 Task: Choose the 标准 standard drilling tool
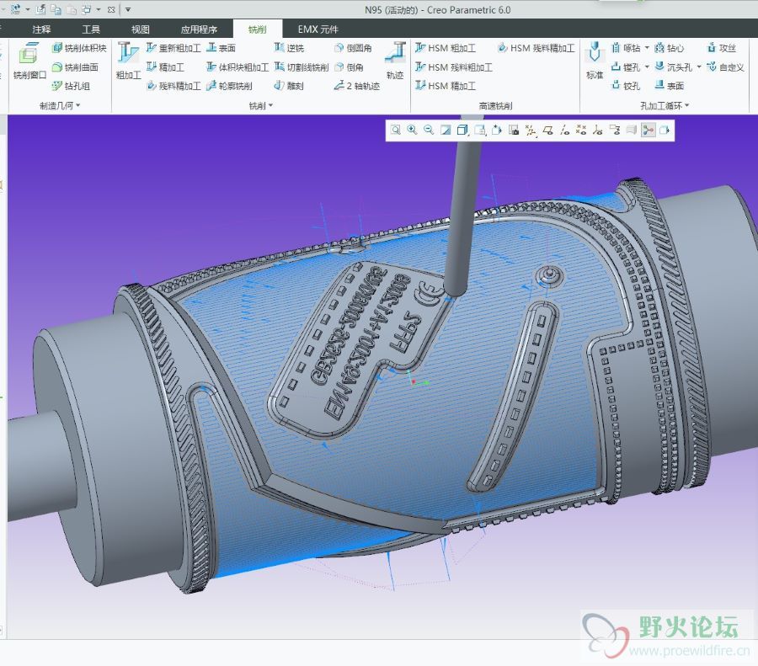595,61
